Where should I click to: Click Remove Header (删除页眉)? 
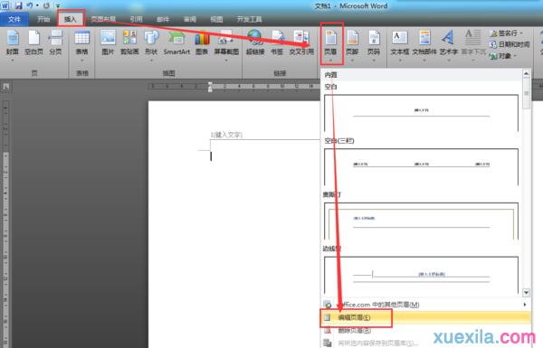tap(425, 330)
